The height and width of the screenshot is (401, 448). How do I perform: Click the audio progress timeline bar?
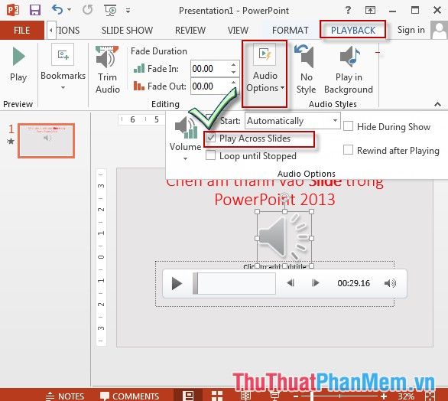click(234, 283)
